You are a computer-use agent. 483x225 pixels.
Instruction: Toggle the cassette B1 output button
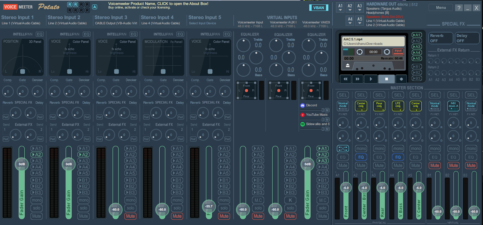[x=416, y=67]
